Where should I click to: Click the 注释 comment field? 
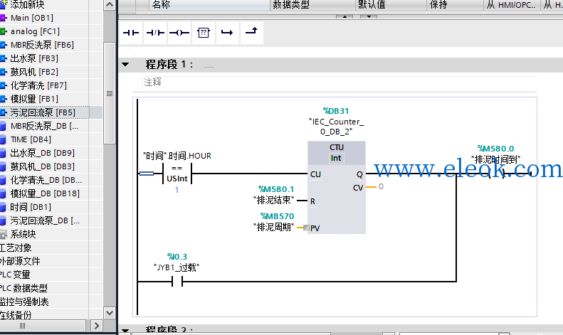(x=340, y=83)
